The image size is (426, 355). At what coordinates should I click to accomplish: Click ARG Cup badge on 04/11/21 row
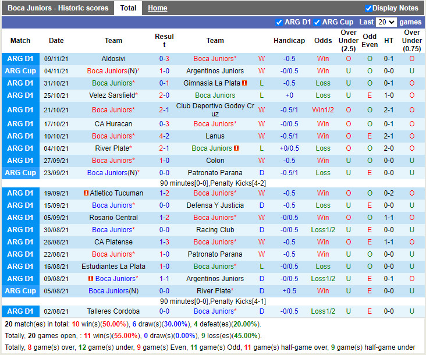coord(20,71)
